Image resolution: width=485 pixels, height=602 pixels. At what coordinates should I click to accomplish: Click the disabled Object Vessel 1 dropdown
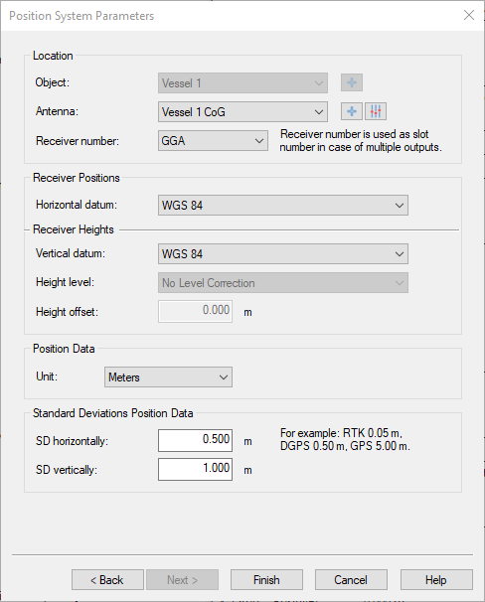click(242, 82)
